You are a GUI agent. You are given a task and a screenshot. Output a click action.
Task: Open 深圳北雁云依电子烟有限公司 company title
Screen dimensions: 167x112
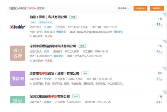(50, 97)
